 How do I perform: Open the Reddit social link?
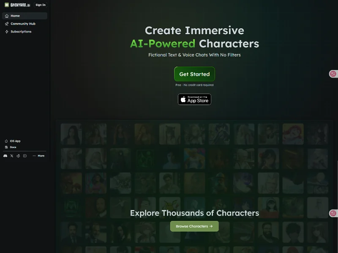(x=18, y=156)
